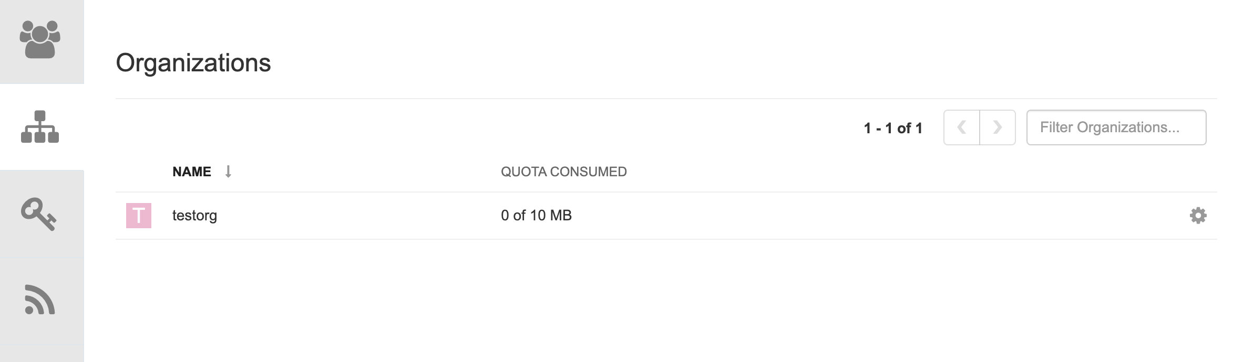Click the 0 of 10 MB quota value
Image resolution: width=1233 pixels, height=362 pixels.
pyautogui.click(x=536, y=216)
